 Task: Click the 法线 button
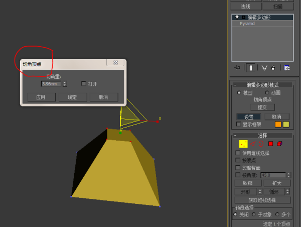pyautogui.click(x=246, y=7)
